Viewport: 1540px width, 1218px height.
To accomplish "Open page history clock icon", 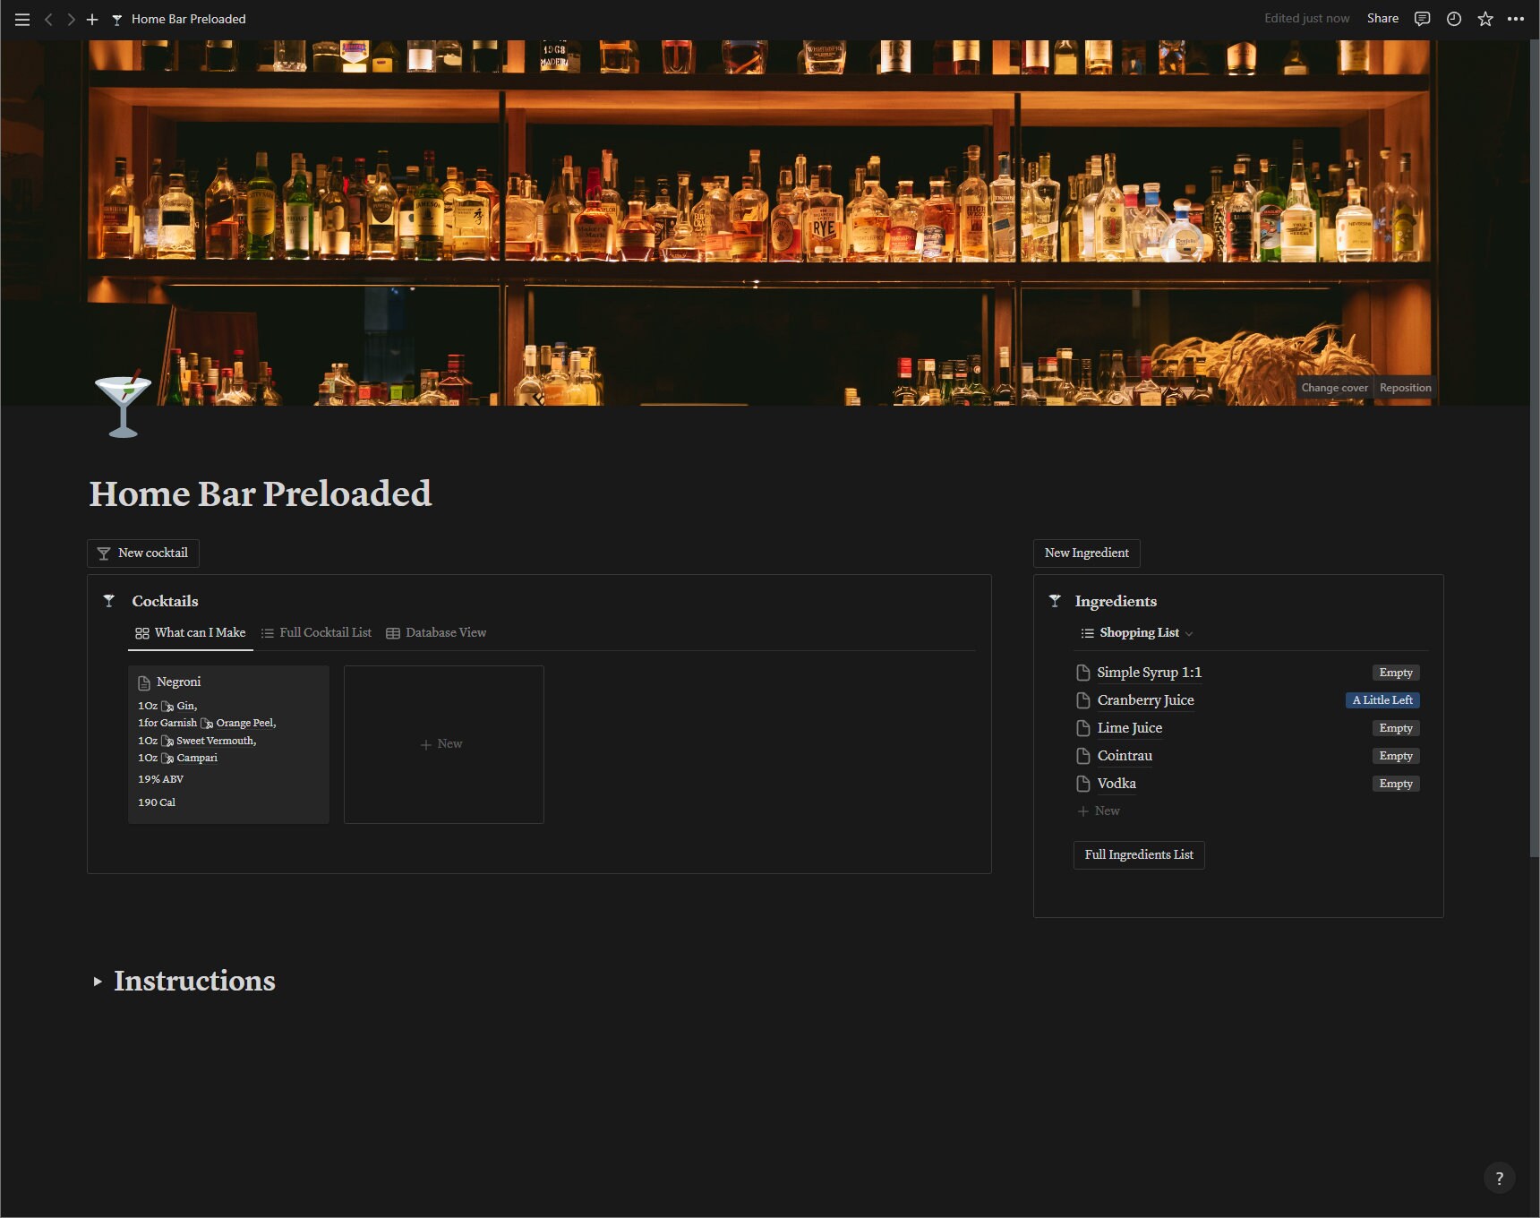I will [1454, 19].
